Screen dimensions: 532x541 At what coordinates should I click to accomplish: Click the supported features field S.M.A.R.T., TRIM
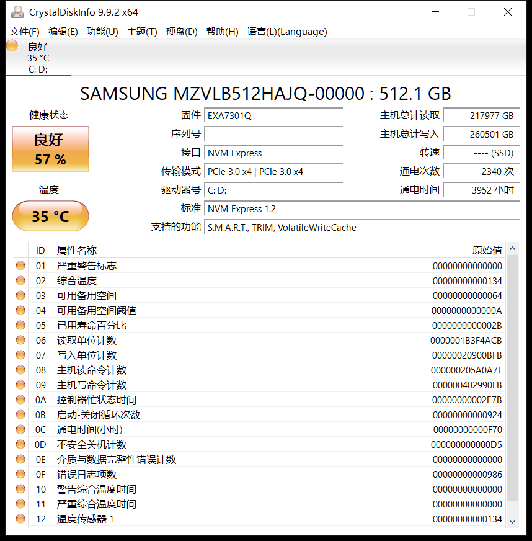click(x=361, y=227)
